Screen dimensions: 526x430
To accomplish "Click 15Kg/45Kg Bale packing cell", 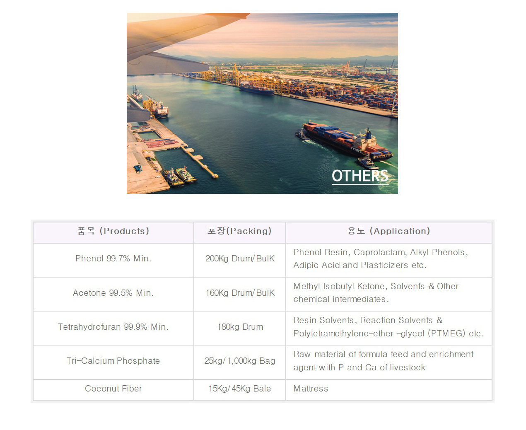I will pyautogui.click(x=240, y=389).
